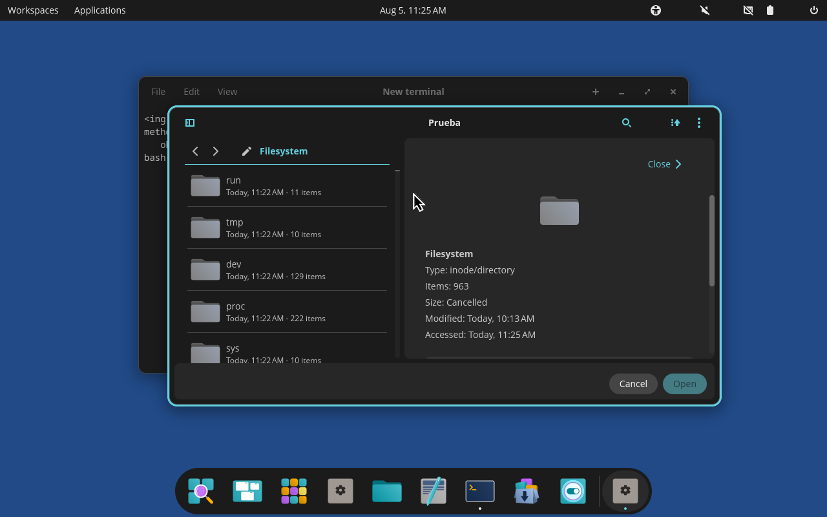Open the running settings app in dock

point(625,491)
